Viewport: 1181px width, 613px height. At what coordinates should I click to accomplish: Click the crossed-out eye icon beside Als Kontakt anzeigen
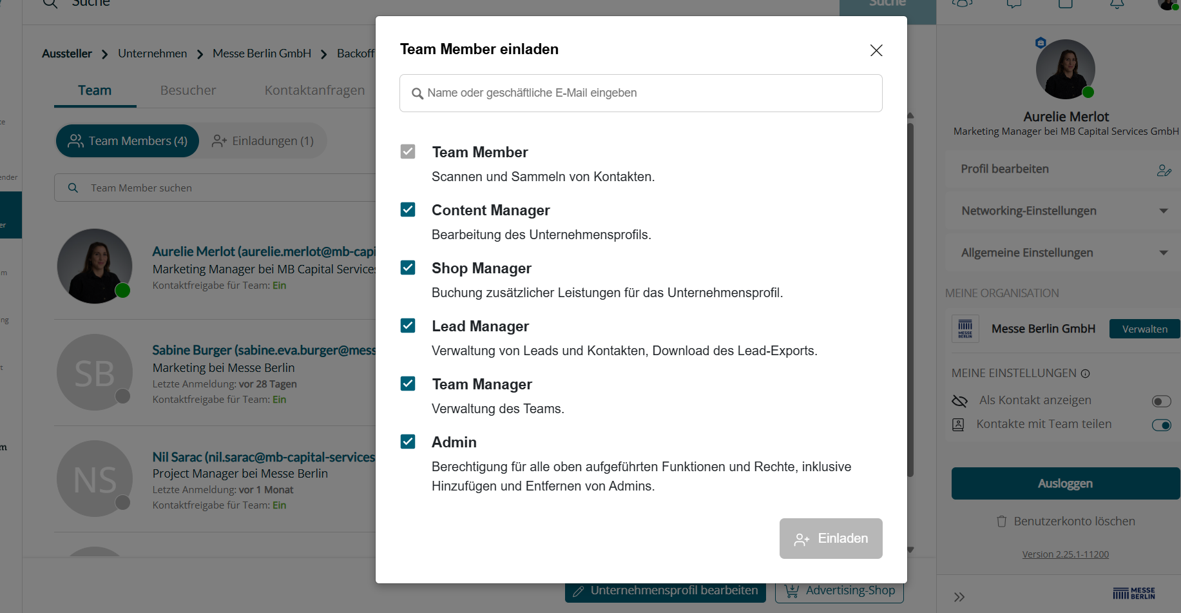point(959,401)
